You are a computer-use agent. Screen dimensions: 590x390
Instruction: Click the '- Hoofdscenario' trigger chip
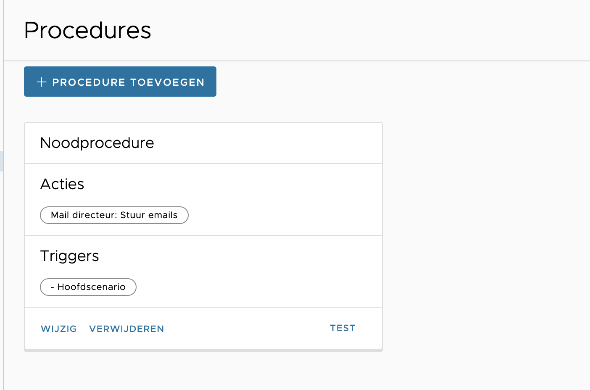click(x=88, y=287)
